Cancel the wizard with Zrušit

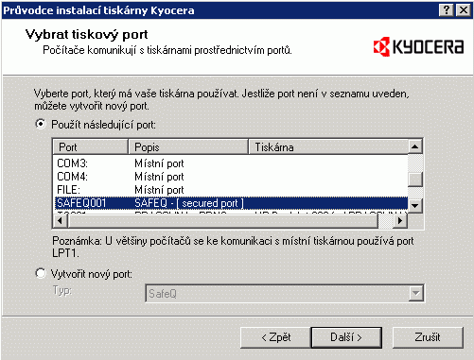[x=428, y=337]
